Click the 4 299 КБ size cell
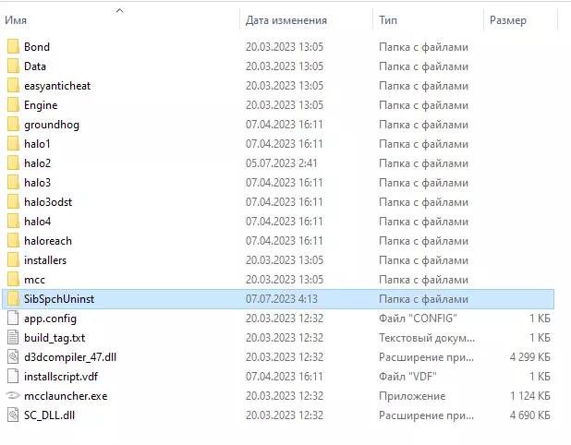The width and height of the screenshot is (571, 445). (529, 357)
